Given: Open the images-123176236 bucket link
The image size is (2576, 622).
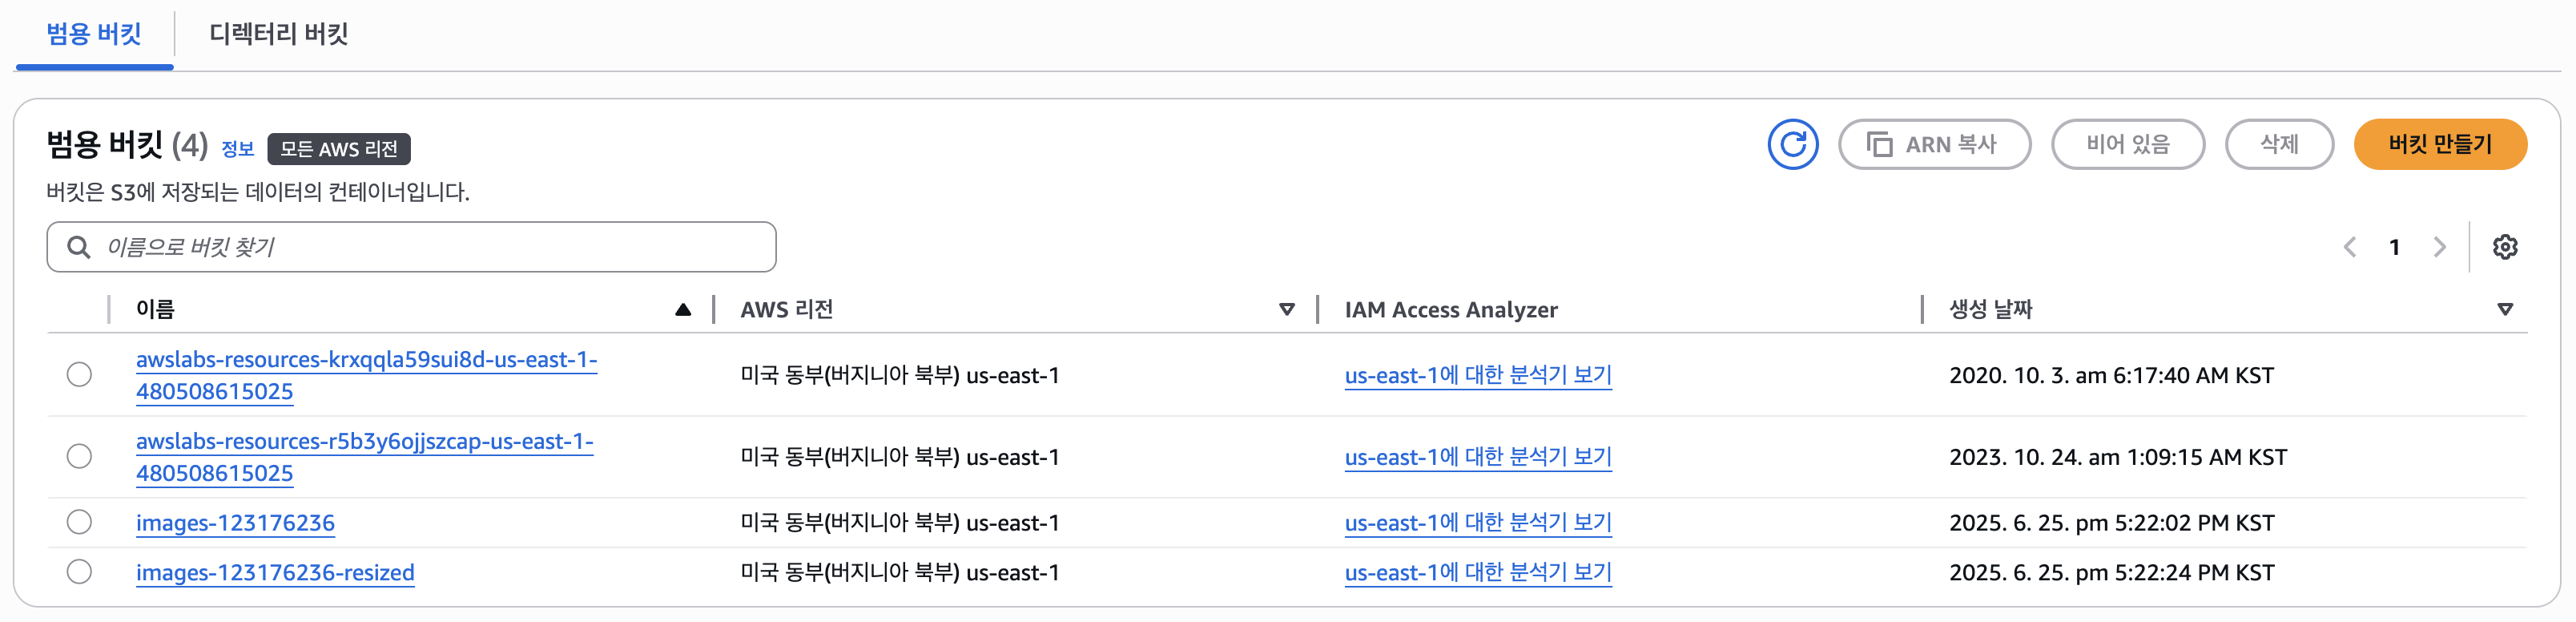Looking at the screenshot, I should [x=235, y=523].
